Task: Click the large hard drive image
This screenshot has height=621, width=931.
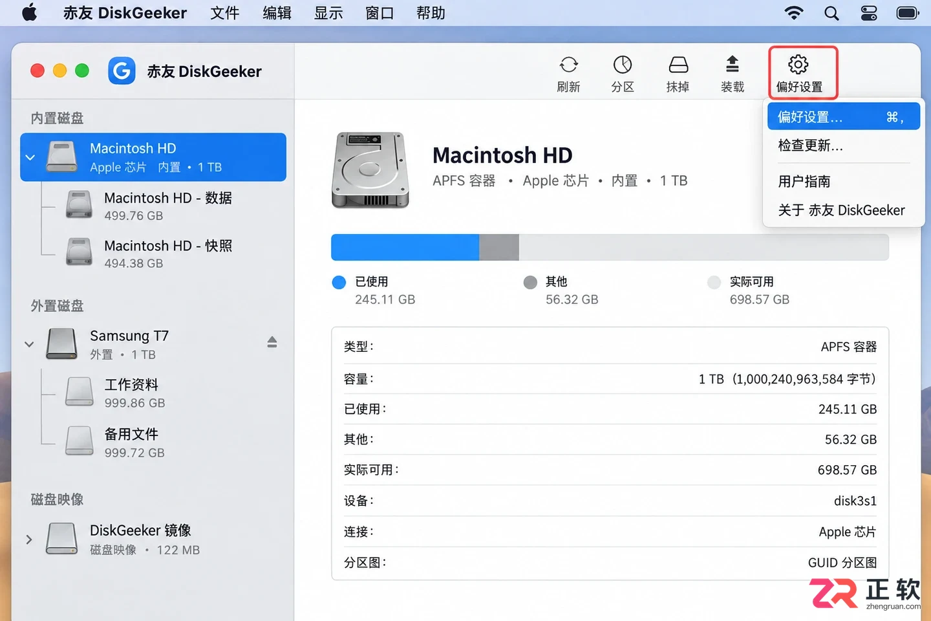Action: point(370,170)
